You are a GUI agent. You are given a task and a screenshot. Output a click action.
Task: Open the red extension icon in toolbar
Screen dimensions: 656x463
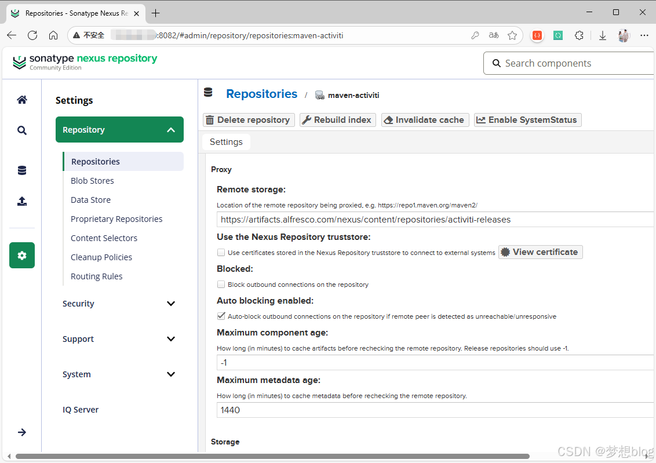(537, 35)
